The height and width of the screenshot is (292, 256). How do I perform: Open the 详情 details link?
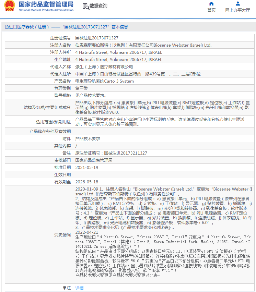[79, 288]
